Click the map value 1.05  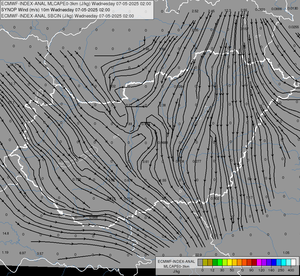(x=286, y=253)
